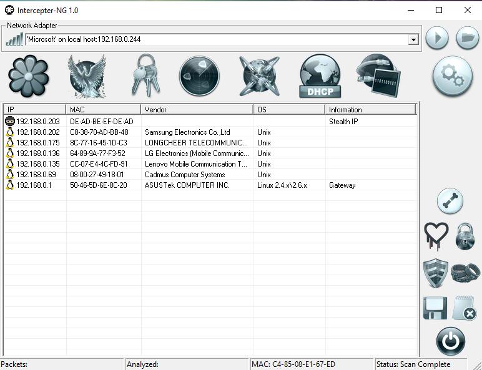Click the LONGCHEER TELECOMMUNIC... vendor cell

[x=196, y=143]
